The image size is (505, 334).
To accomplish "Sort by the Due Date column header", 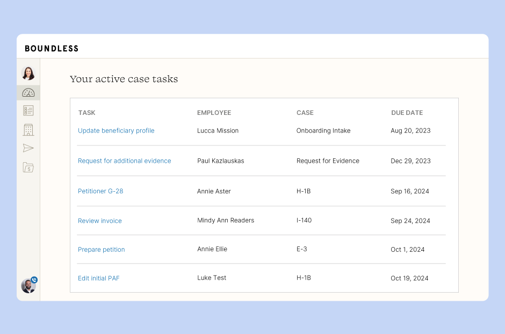I will (407, 113).
